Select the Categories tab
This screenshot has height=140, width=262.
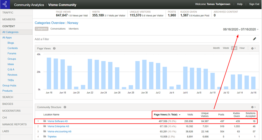click(41, 29)
